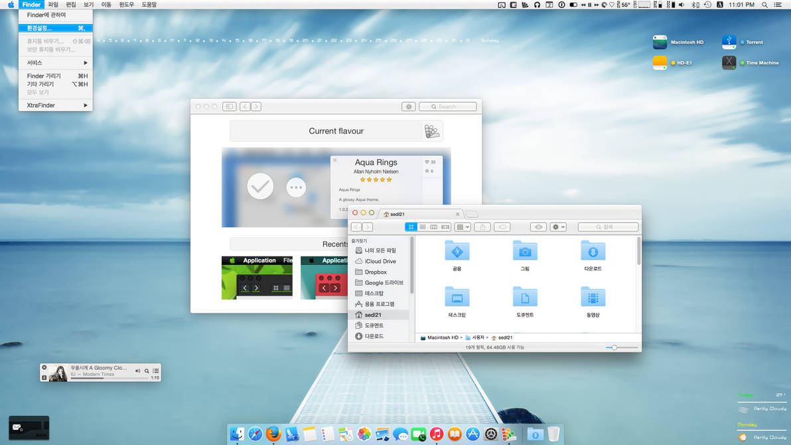This screenshot has height=445, width=791.
Task: Open System Preferences from the Dock
Action: [491, 434]
